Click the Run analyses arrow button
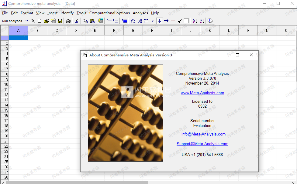Image resolution: width=297 pixels, height=184 pixels. 26,21
